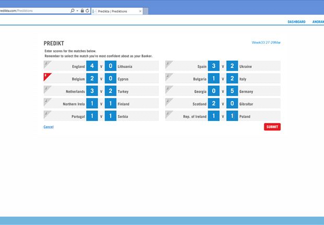
Task: Click Poland score box
Action: pos(232,116)
